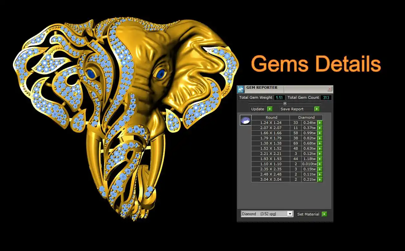Close the Gem Reporter panel
The image size is (405, 251).
click(x=330, y=89)
